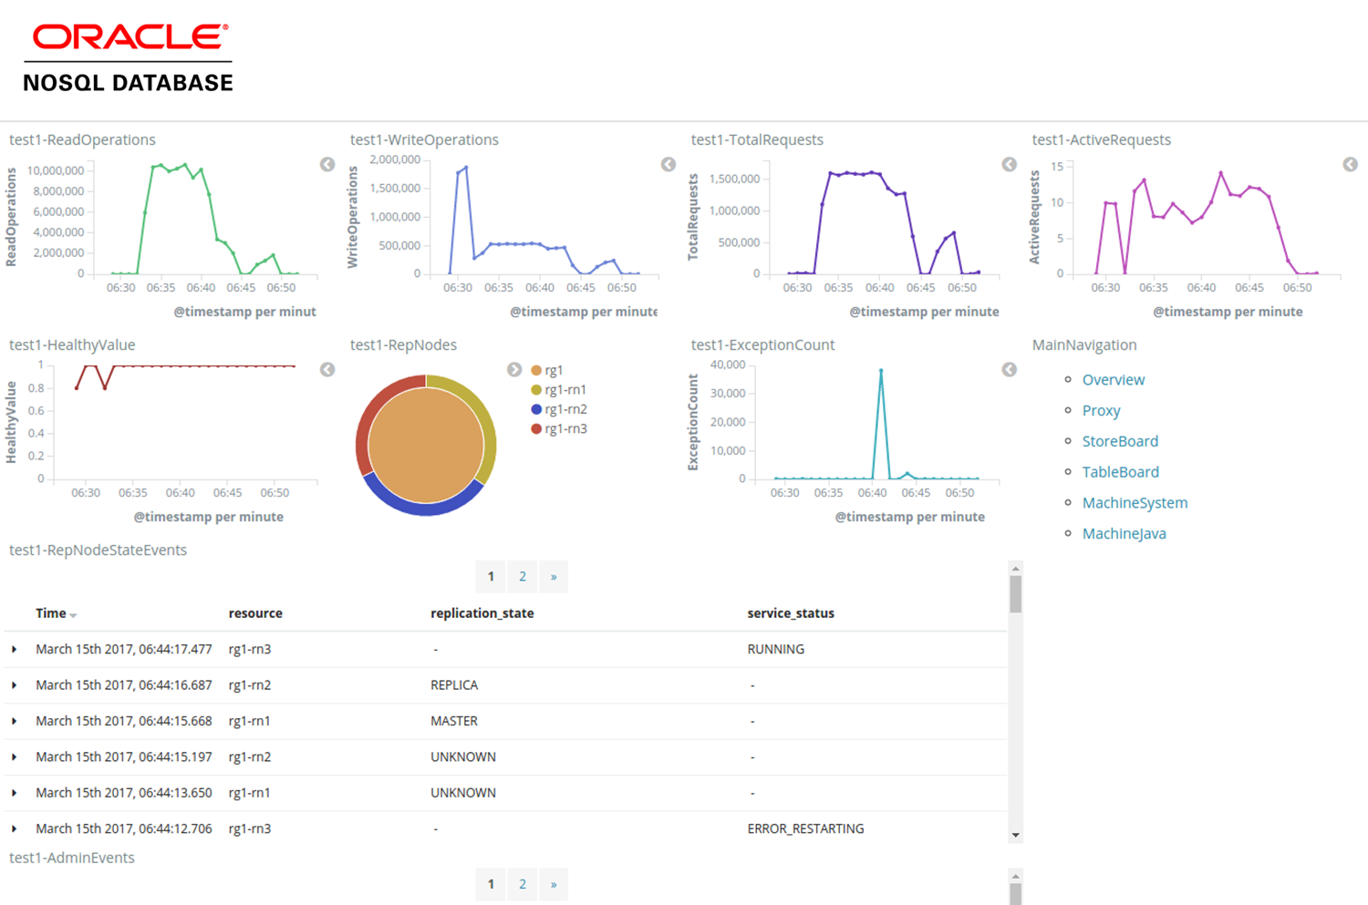Click the rg1-rn1 legend color dot

[x=536, y=390]
